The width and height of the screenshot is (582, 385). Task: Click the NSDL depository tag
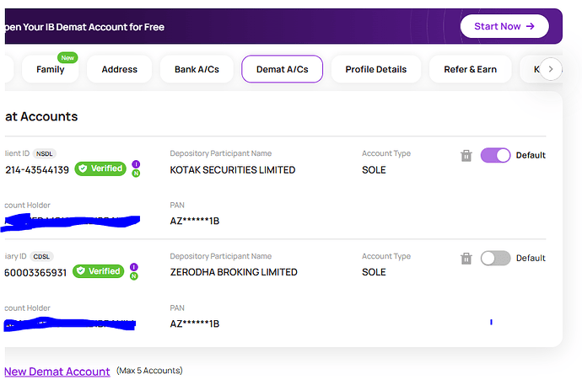pyautogui.click(x=45, y=154)
